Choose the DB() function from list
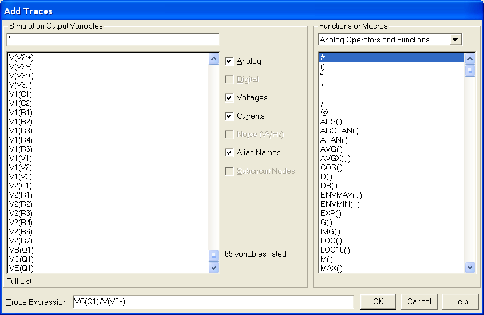Image resolution: width=484 pixels, height=315 pixels. click(329, 186)
